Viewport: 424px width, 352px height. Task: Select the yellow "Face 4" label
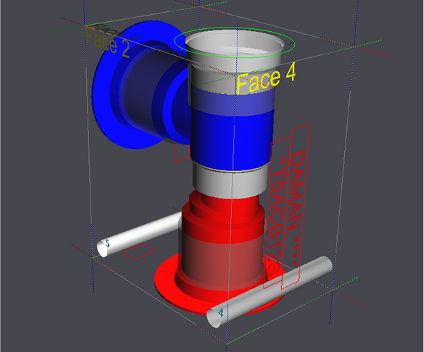266,78
